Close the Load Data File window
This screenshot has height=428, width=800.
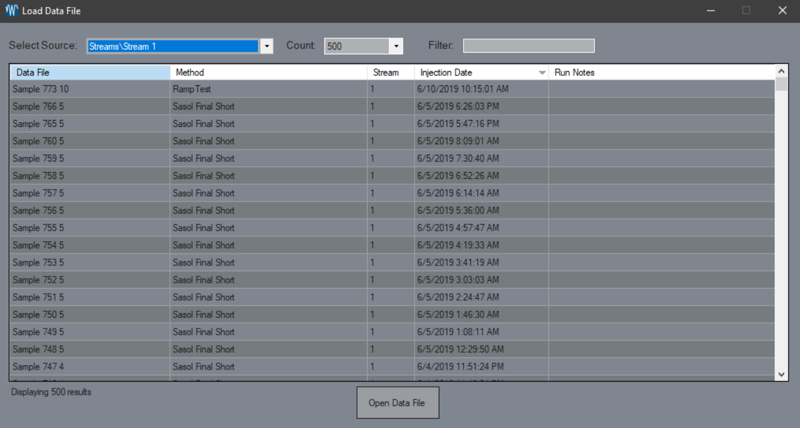tap(783, 11)
